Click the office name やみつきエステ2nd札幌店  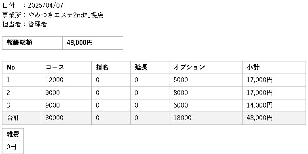[x=65, y=15]
